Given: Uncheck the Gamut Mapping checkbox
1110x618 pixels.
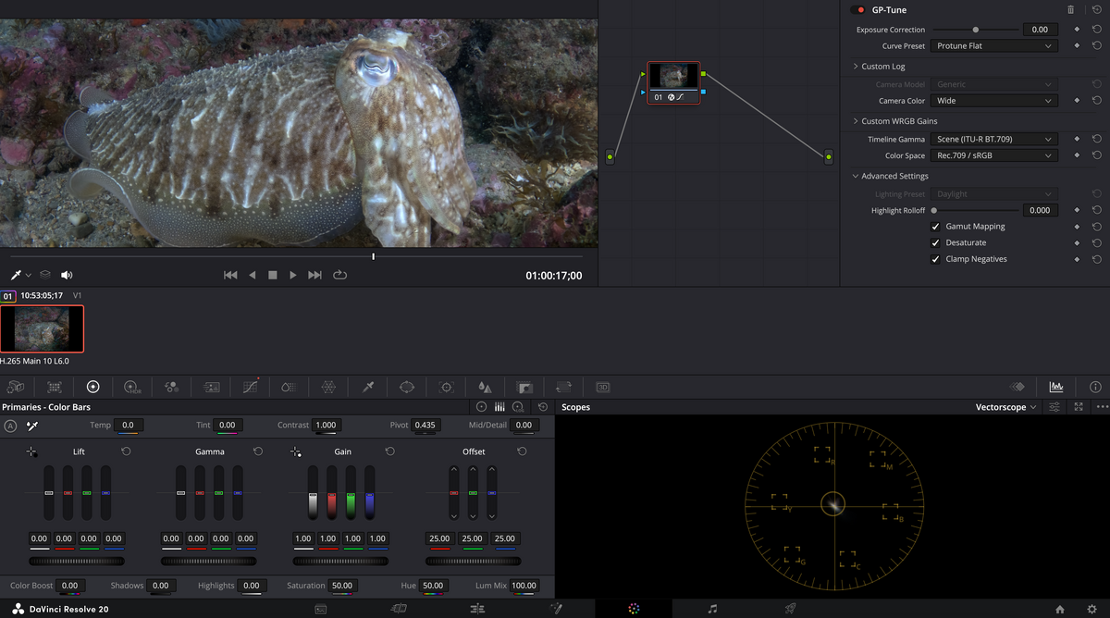Looking at the screenshot, I should [x=935, y=227].
